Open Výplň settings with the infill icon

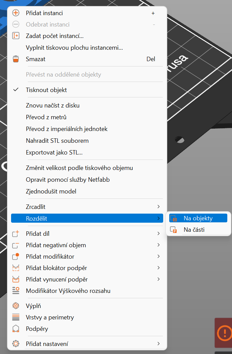(x=16, y=306)
